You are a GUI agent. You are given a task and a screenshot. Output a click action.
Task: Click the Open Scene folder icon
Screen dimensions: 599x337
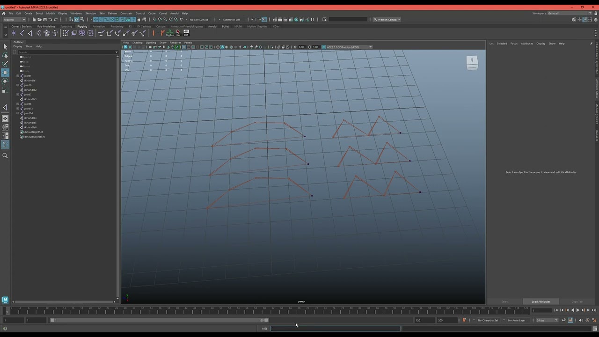(x=39, y=20)
